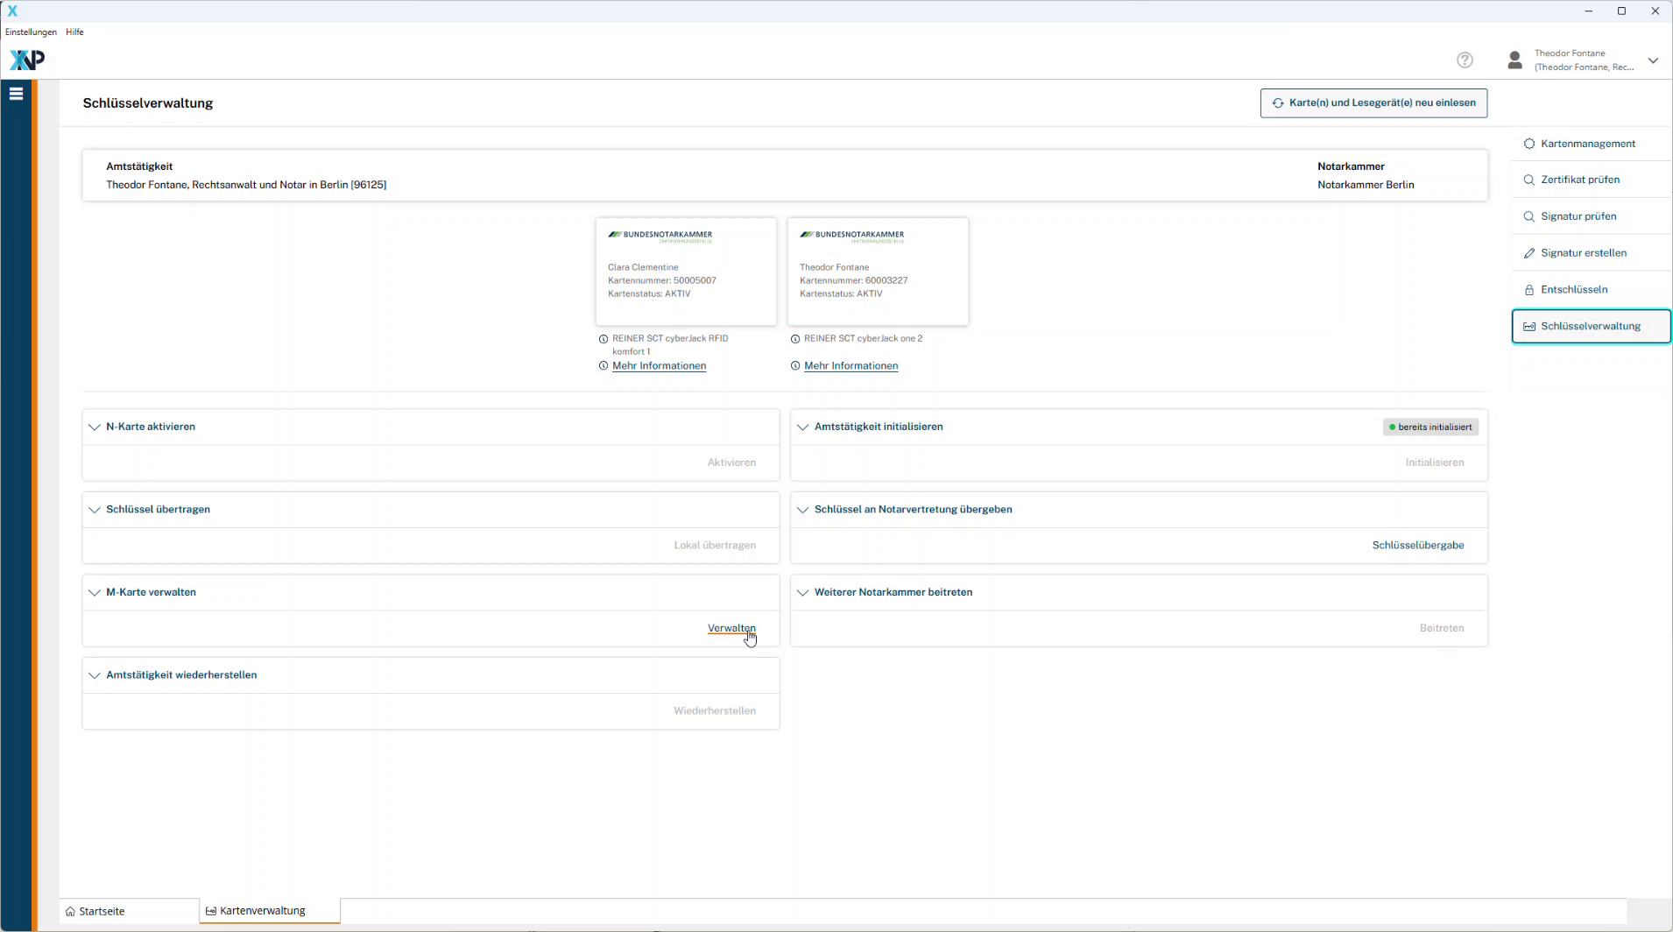
Task: Click the user profile avatar icon
Action: [x=1514, y=60]
